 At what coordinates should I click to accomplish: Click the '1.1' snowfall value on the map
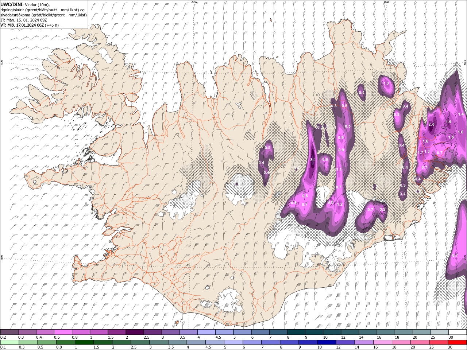(339, 169)
